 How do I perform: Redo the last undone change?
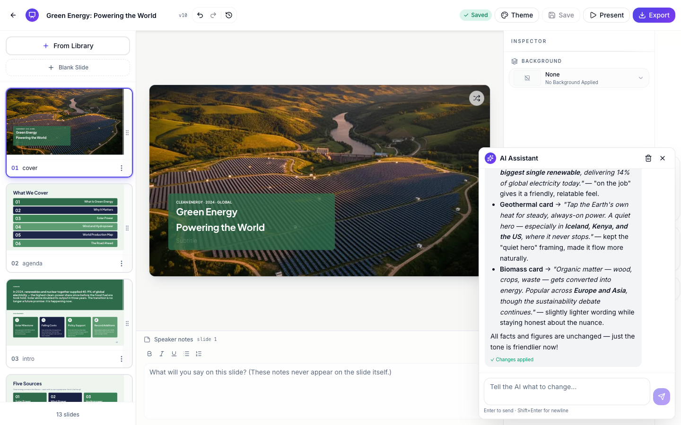coord(213,15)
